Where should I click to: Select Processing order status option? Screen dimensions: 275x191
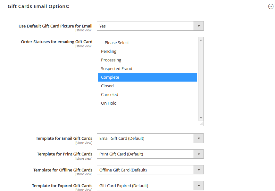click(x=147, y=60)
